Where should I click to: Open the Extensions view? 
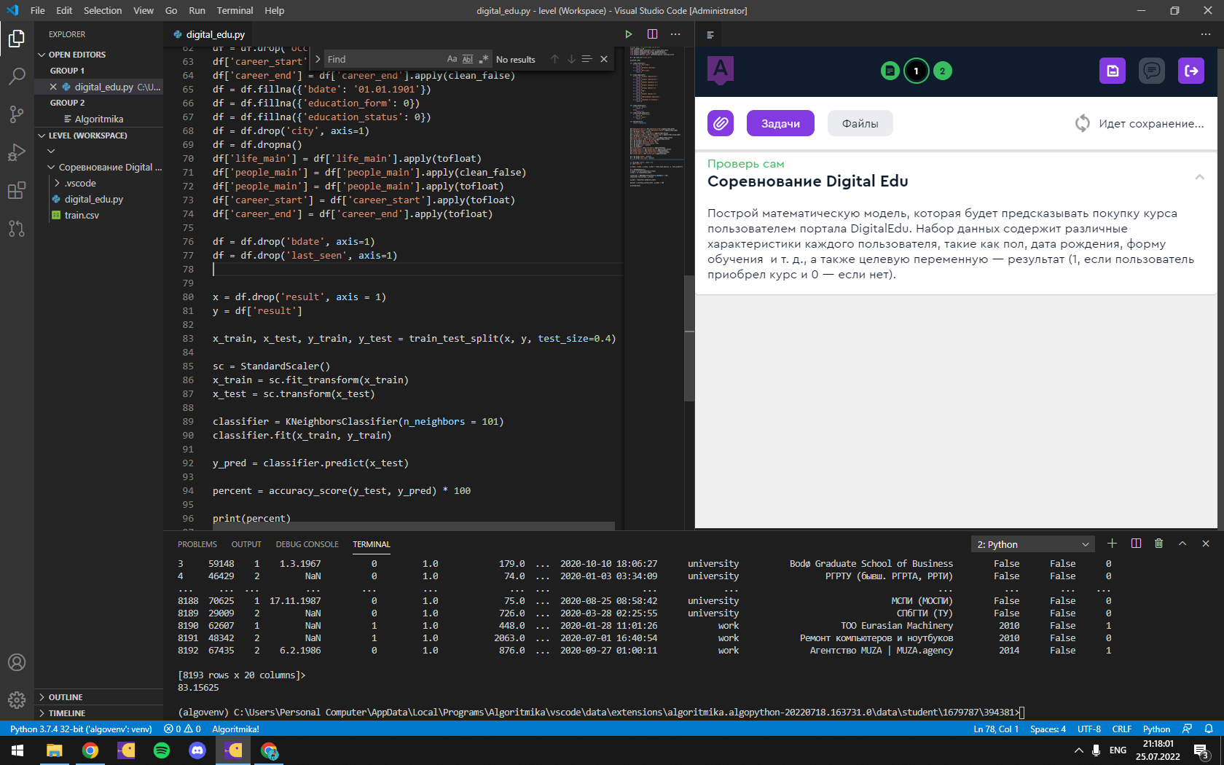(16, 190)
